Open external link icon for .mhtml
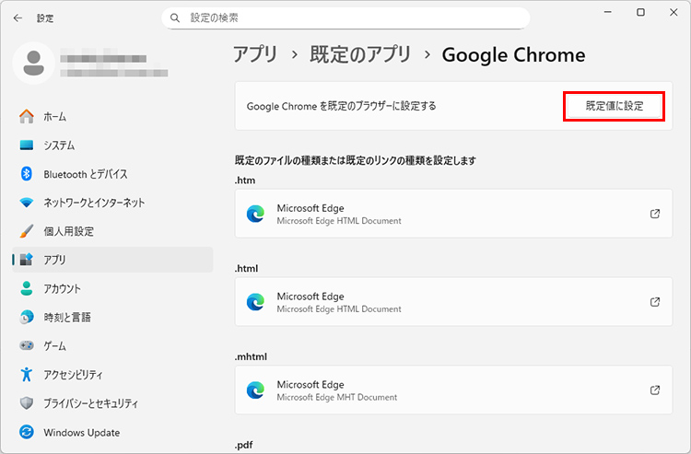Image resolution: width=691 pixels, height=454 pixels. click(655, 390)
